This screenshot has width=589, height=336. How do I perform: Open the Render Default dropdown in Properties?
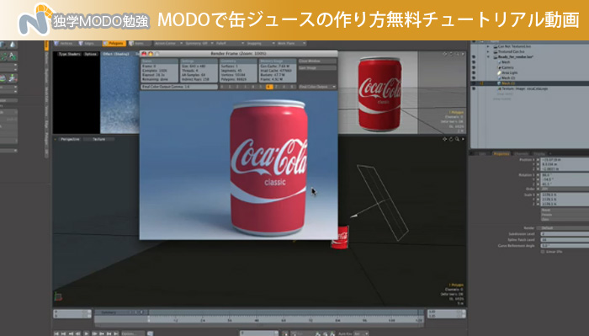(565, 228)
